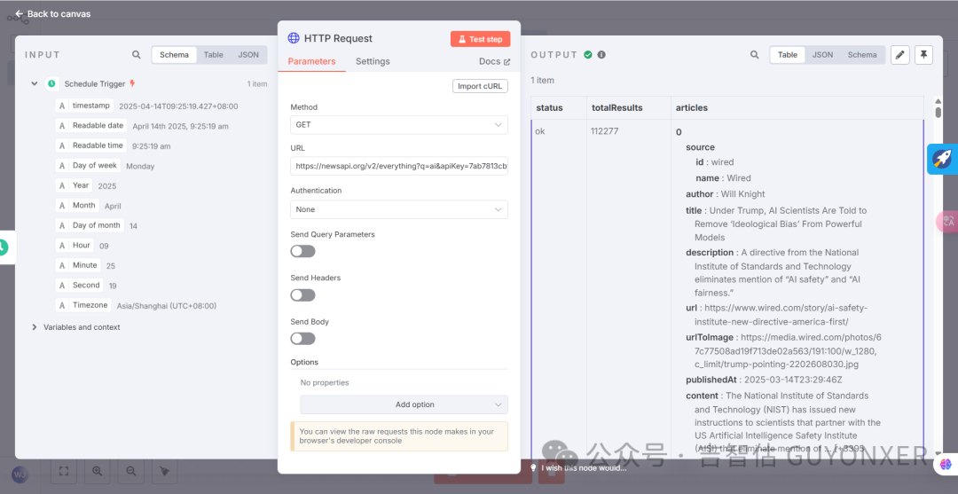Viewport: 958px width, 494px height.
Task: Enable Send Query Parameters toggle
Action: 302,251
